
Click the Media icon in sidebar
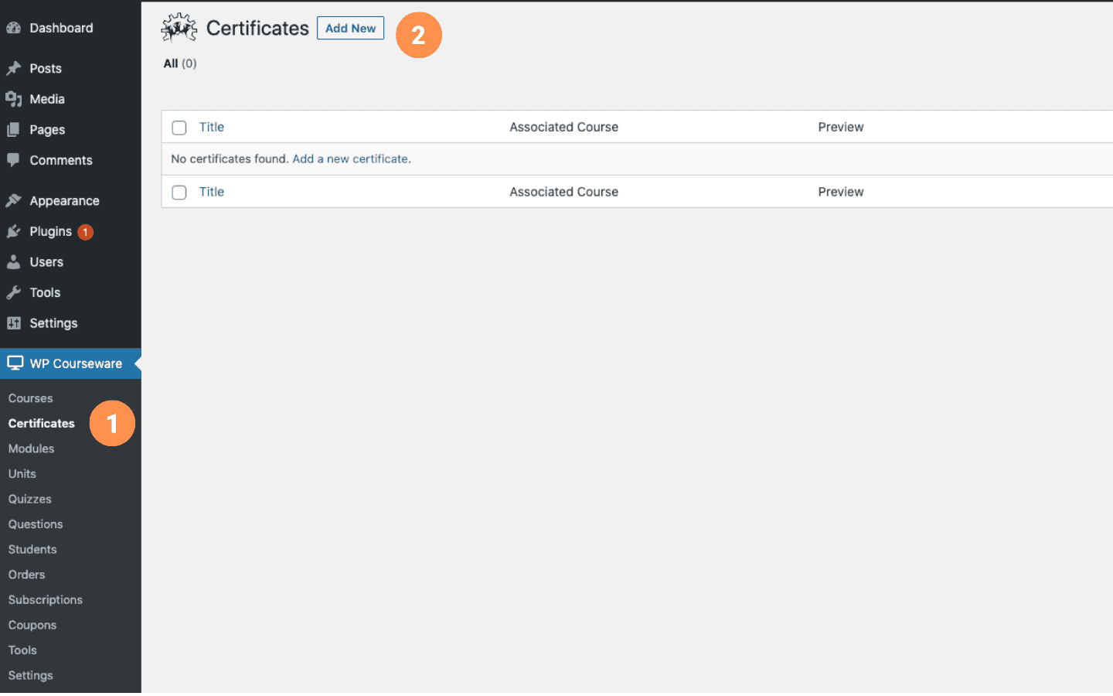[x=13, y=99]
